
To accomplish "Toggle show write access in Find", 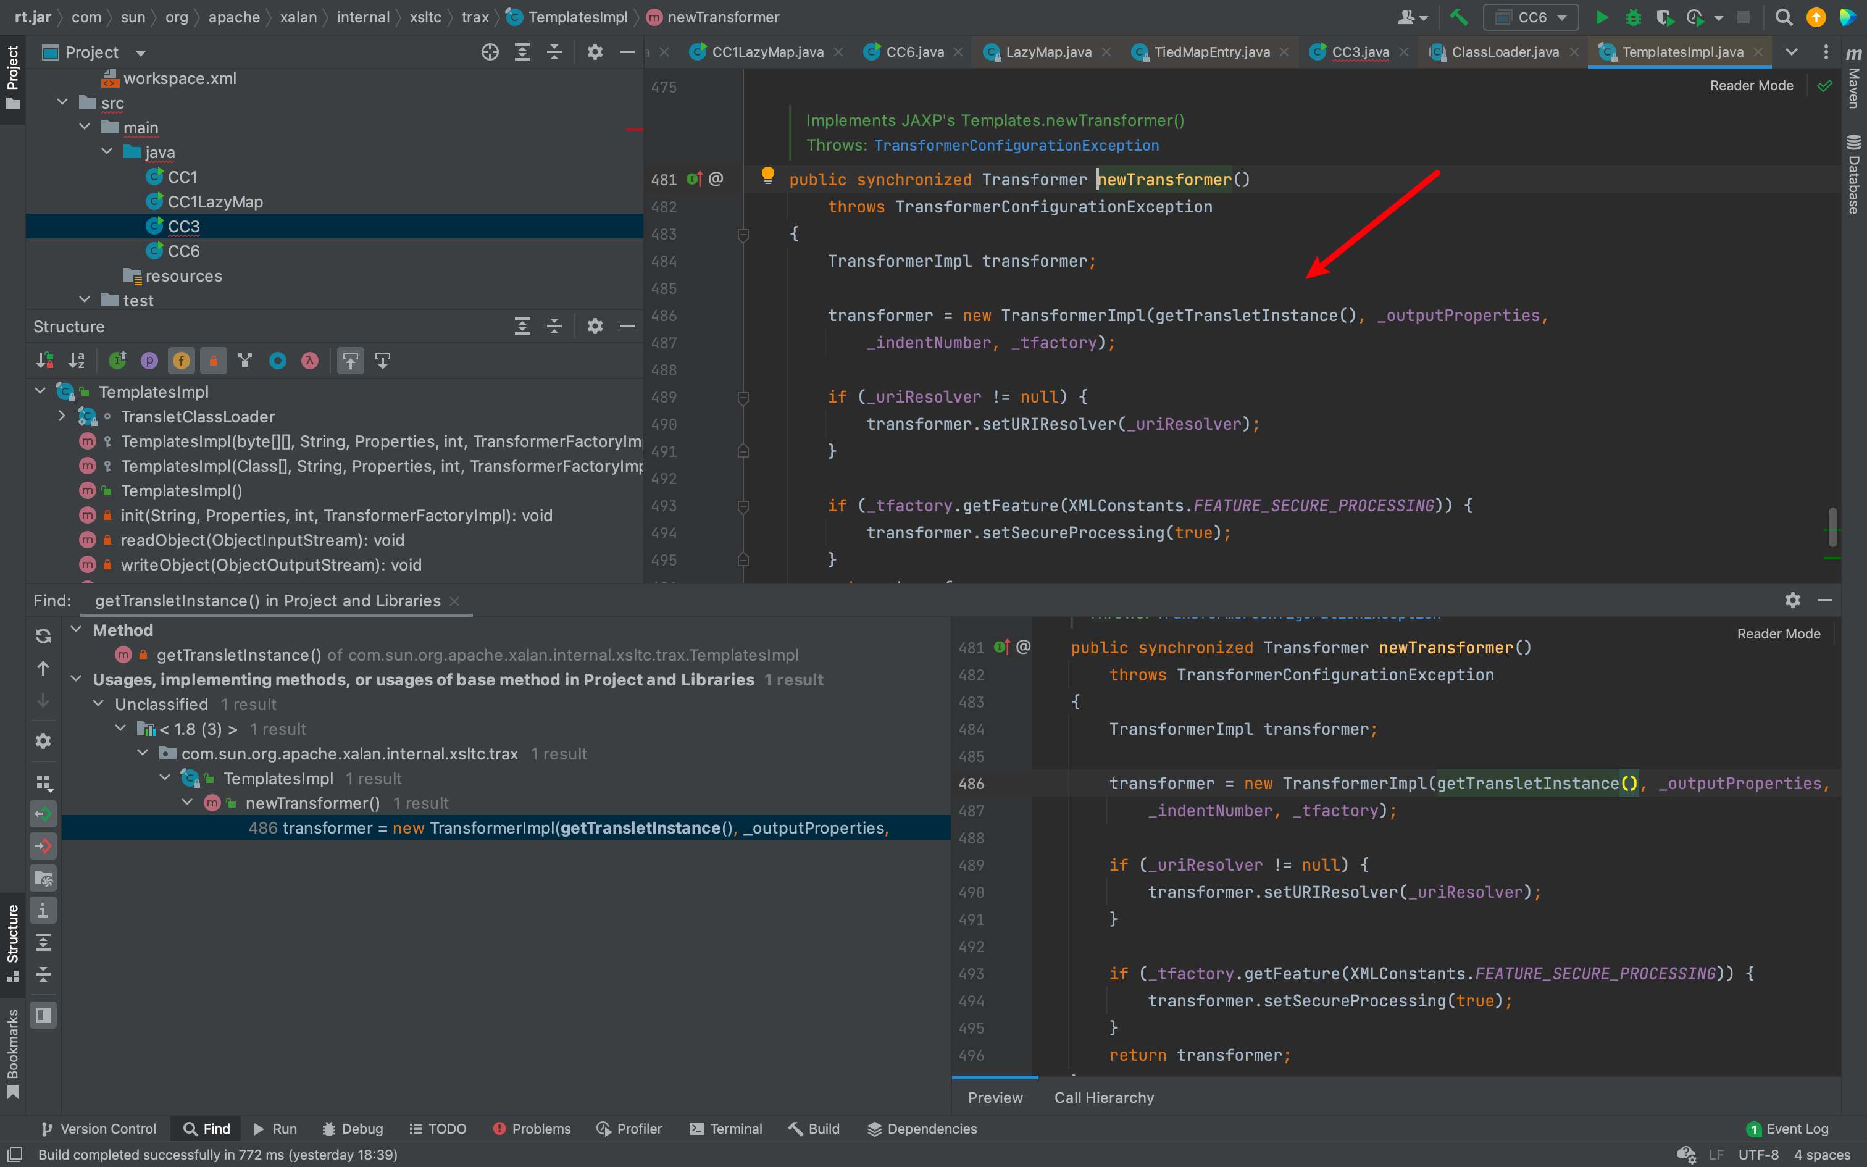I will point(43,846).
